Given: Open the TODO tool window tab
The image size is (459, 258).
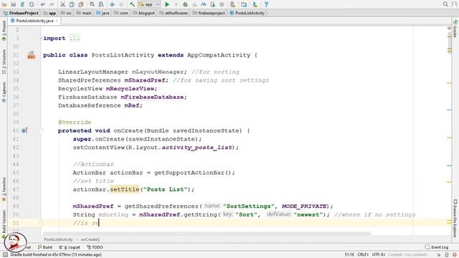Looking at the screenshot, I should 95,247.
